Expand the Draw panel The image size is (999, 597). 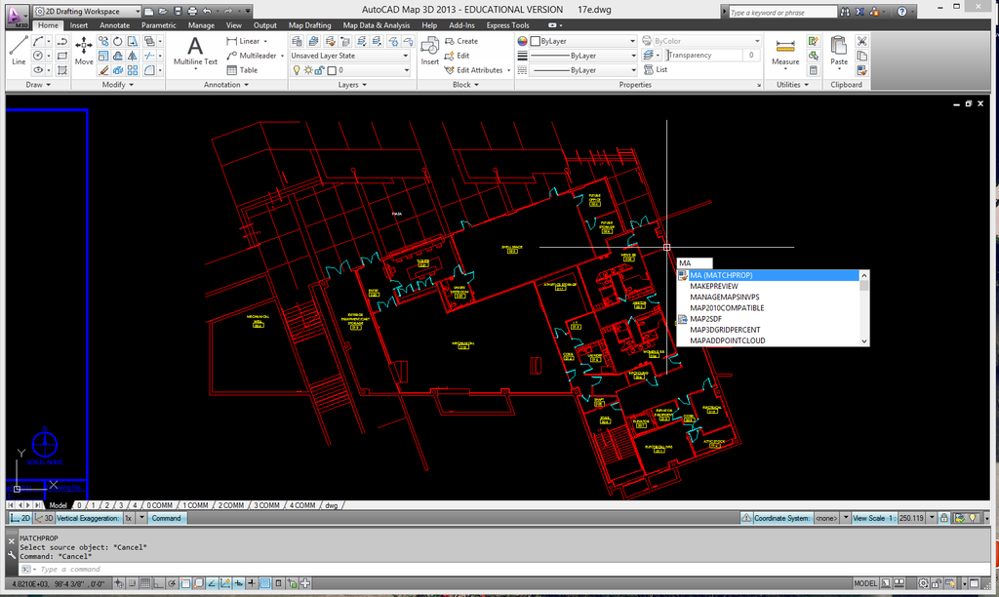38,84
